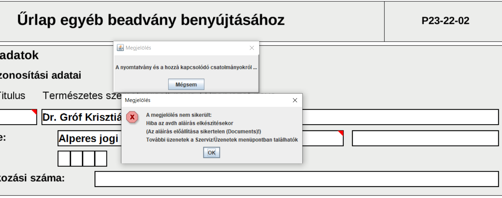Click the P23-22-02 form code

(x=445, y=21)
